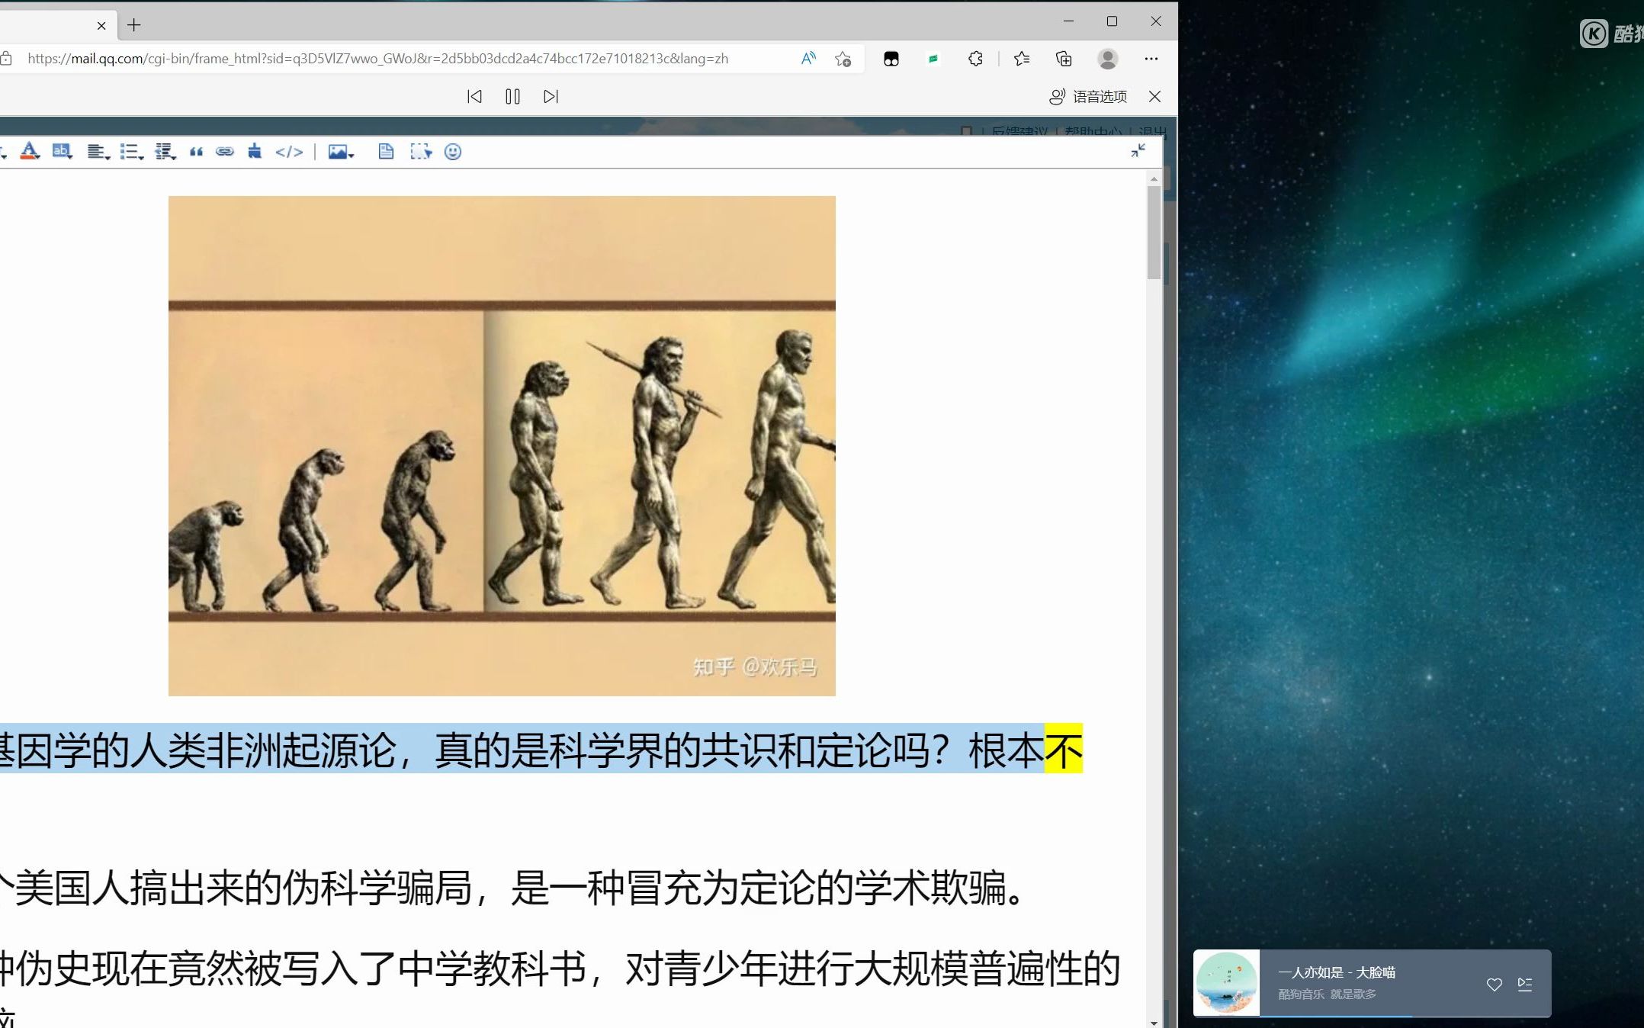Open the Collections panel
1644x1028 pixels.
(1064, 59)
